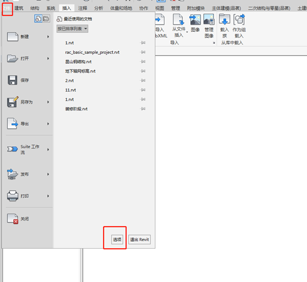The width and height of the screenshot is (307, 282).
Task: Expand the 发布 (Publish) submenu arrow
Action: [48, 174]
